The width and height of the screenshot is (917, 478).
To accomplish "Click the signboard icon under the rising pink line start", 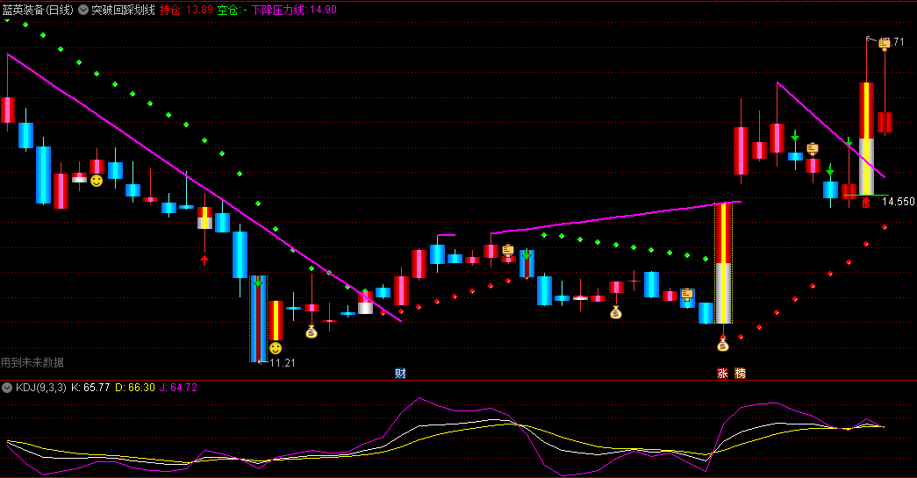I will tap(507, 251).
